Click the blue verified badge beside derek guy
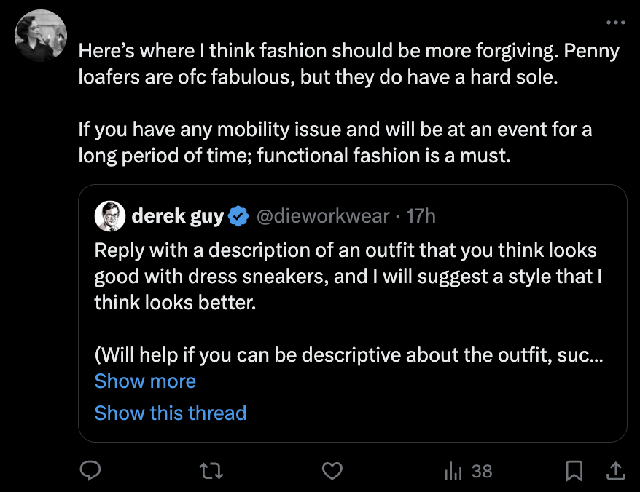Screen dimensions: 640x492 tap(238, 216)
